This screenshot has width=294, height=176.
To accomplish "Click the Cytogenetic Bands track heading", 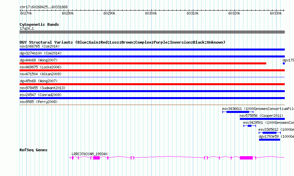I will (x=39, y=24).
